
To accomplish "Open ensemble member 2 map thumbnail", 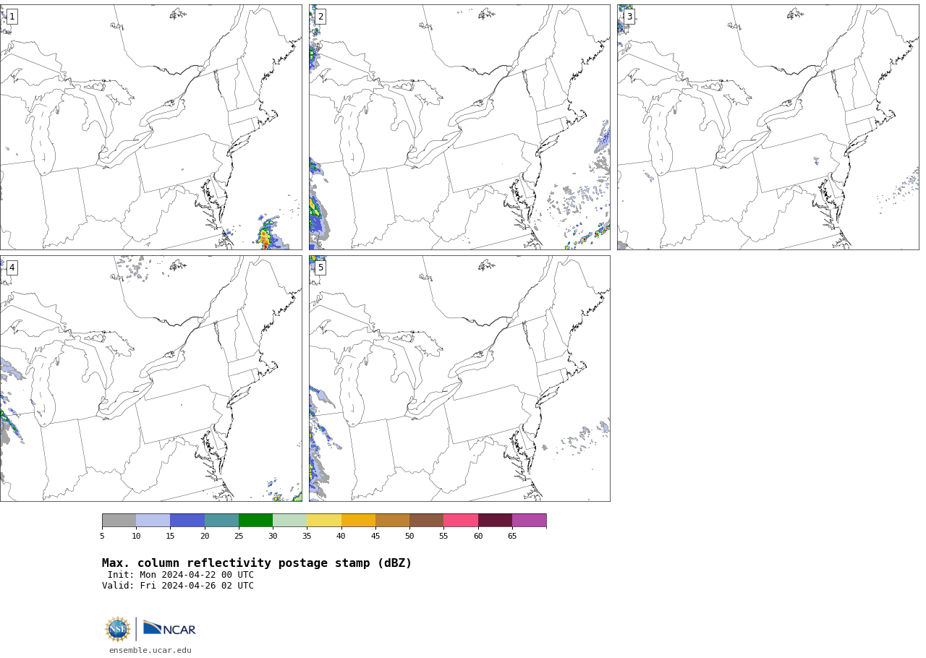I will pos(459,127).
